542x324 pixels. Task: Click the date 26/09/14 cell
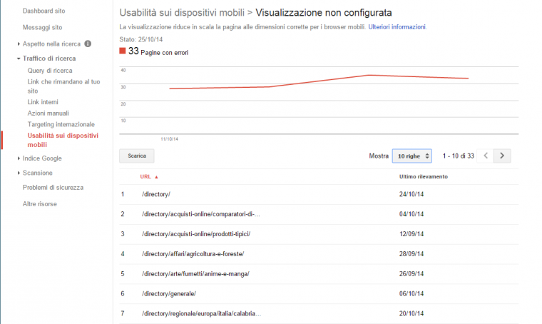411,274
